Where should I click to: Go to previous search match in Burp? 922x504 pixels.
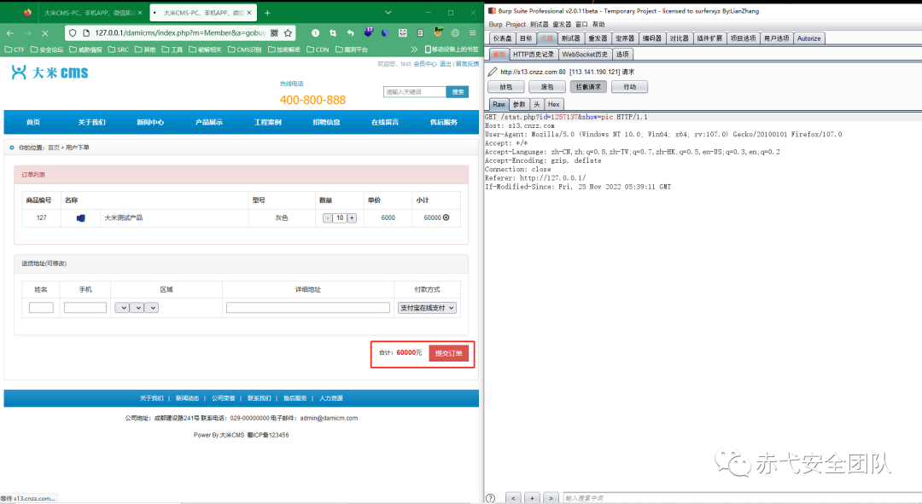(513, 498)
